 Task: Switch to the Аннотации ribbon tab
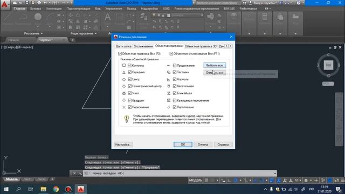pyautogui.click(x=54, y=9)
